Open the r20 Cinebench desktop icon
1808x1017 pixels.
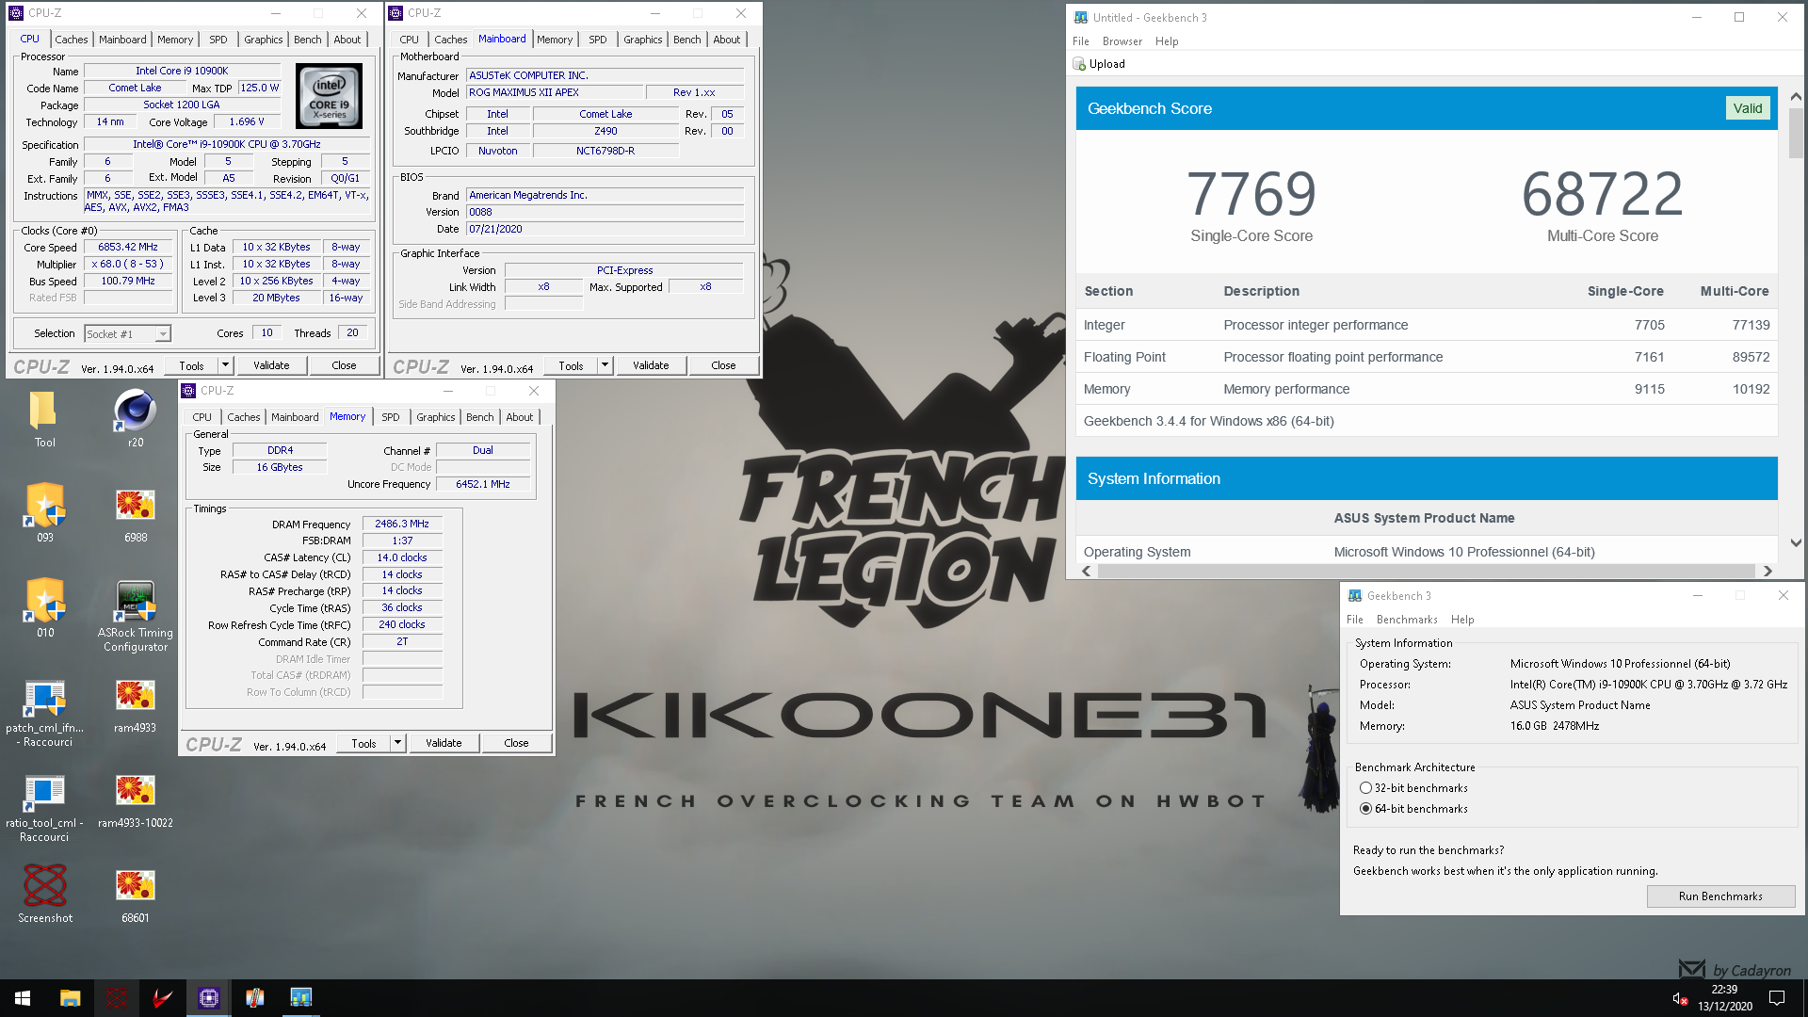136,419
